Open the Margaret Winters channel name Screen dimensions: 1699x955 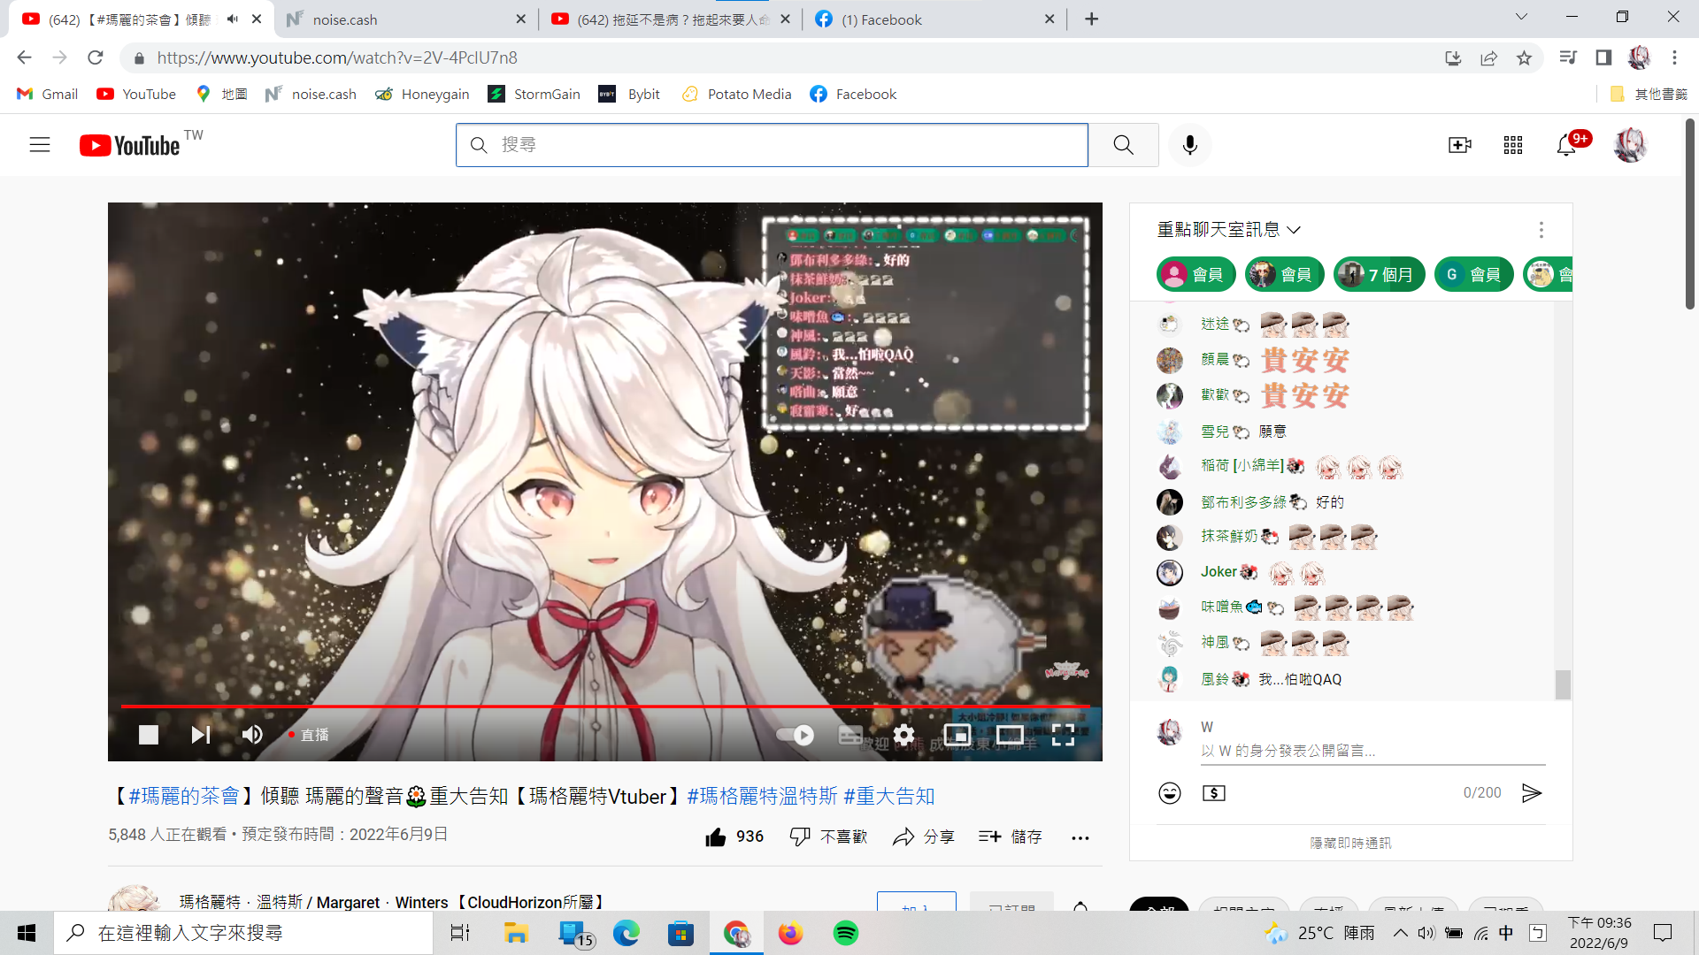(x=395, y=902)
